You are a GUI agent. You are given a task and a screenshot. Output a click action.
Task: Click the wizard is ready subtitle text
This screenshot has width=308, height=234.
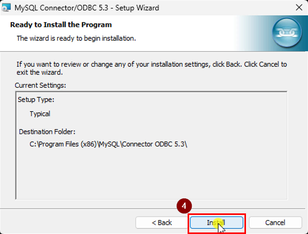tap(76, 39)
